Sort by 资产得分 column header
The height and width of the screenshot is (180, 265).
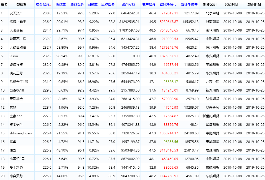[149, 5]
